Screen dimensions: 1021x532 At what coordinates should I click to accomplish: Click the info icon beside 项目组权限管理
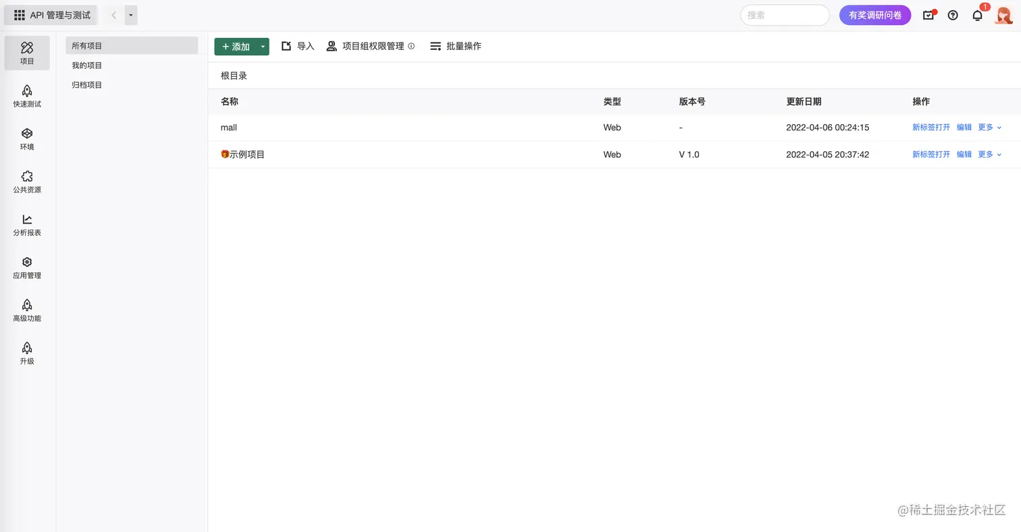click(x=411, y=47)
